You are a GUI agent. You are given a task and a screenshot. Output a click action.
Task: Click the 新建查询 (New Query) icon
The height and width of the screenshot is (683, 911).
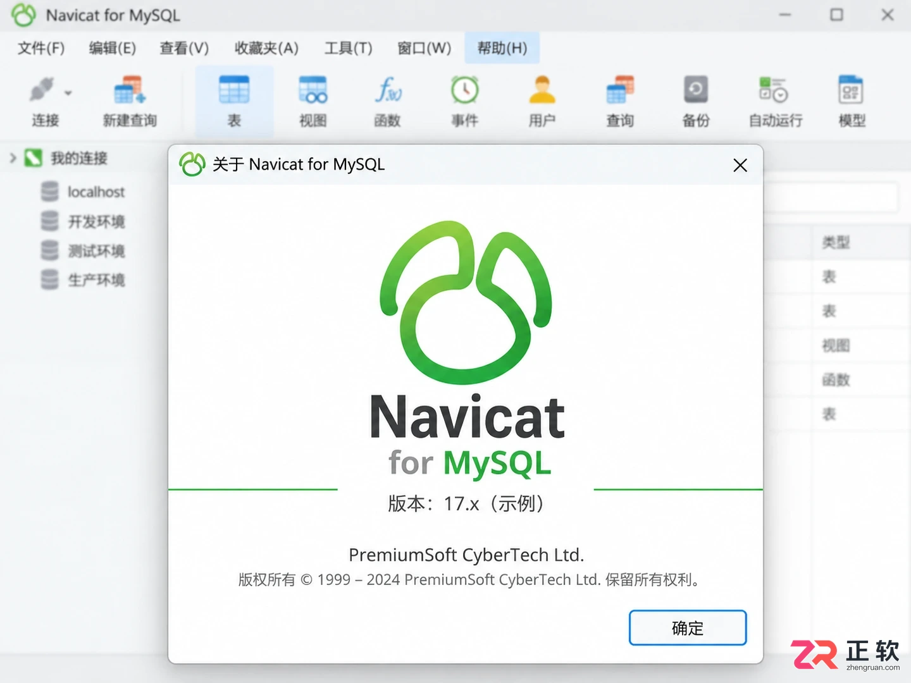coord(130,90)
